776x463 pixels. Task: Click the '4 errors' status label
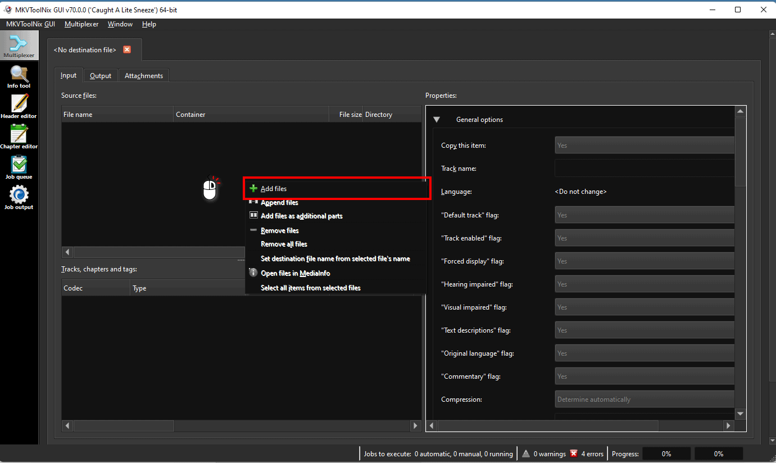pos(592,453)
